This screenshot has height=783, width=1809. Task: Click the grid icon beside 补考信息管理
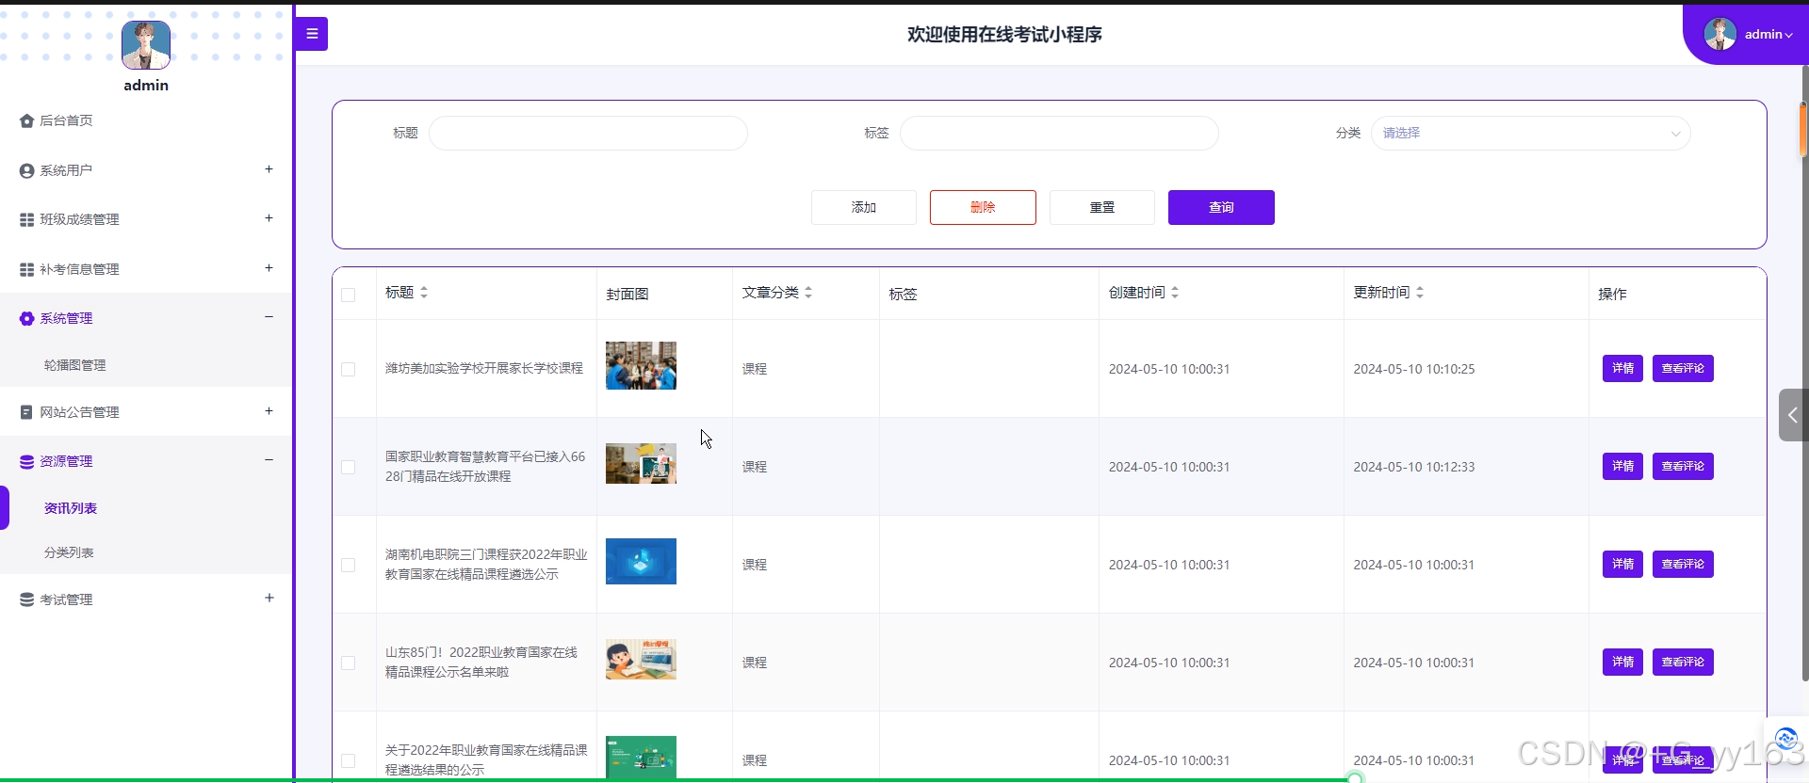(26, 269)
